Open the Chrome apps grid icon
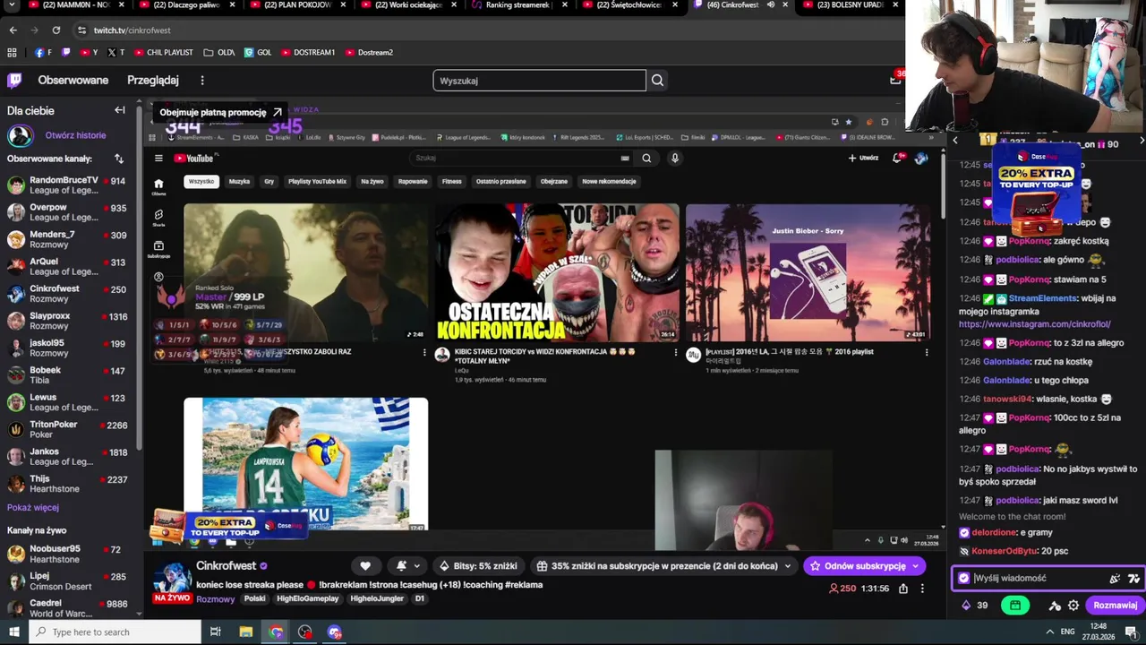 tap(13, 52)
